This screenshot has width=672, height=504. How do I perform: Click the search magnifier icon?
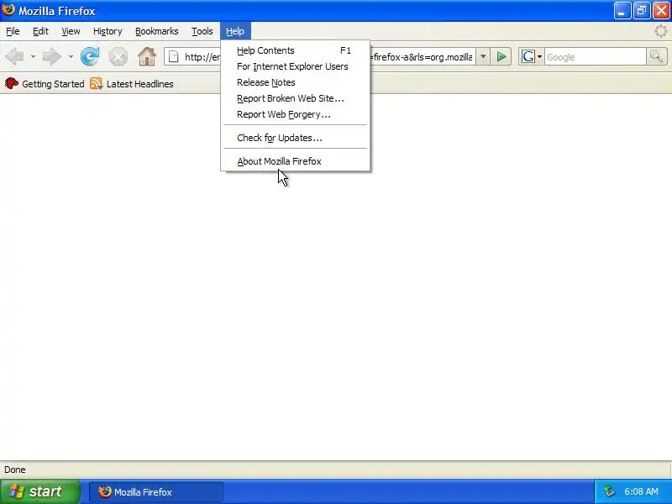[657, 56]
